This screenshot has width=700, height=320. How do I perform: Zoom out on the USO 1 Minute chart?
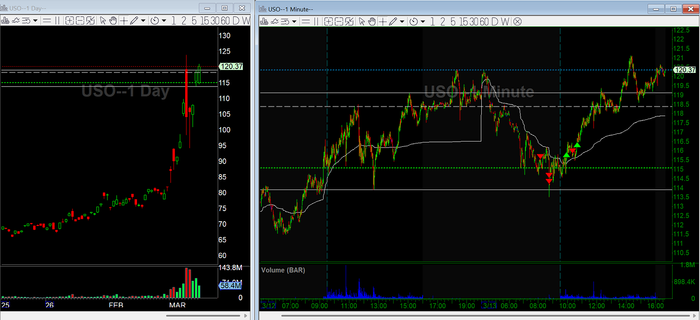339,21
